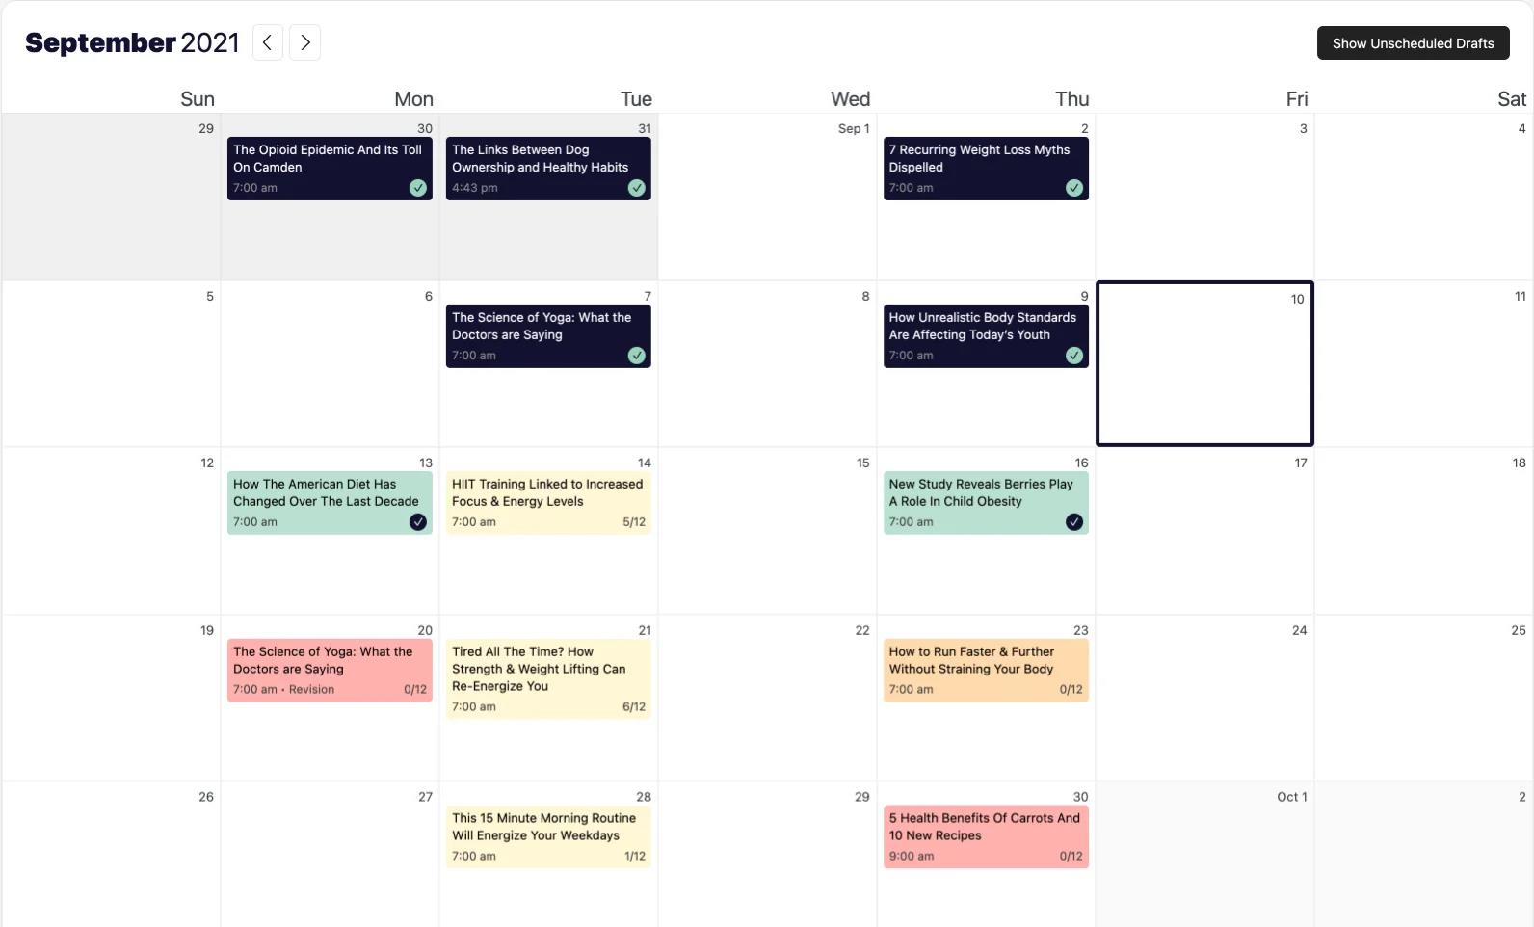Screen dimensions: 1534x927
Task: Open Yoga revision post on September 20
Action: click(330, 670)
